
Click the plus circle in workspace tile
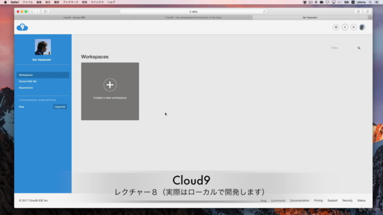tap(110, 85)
